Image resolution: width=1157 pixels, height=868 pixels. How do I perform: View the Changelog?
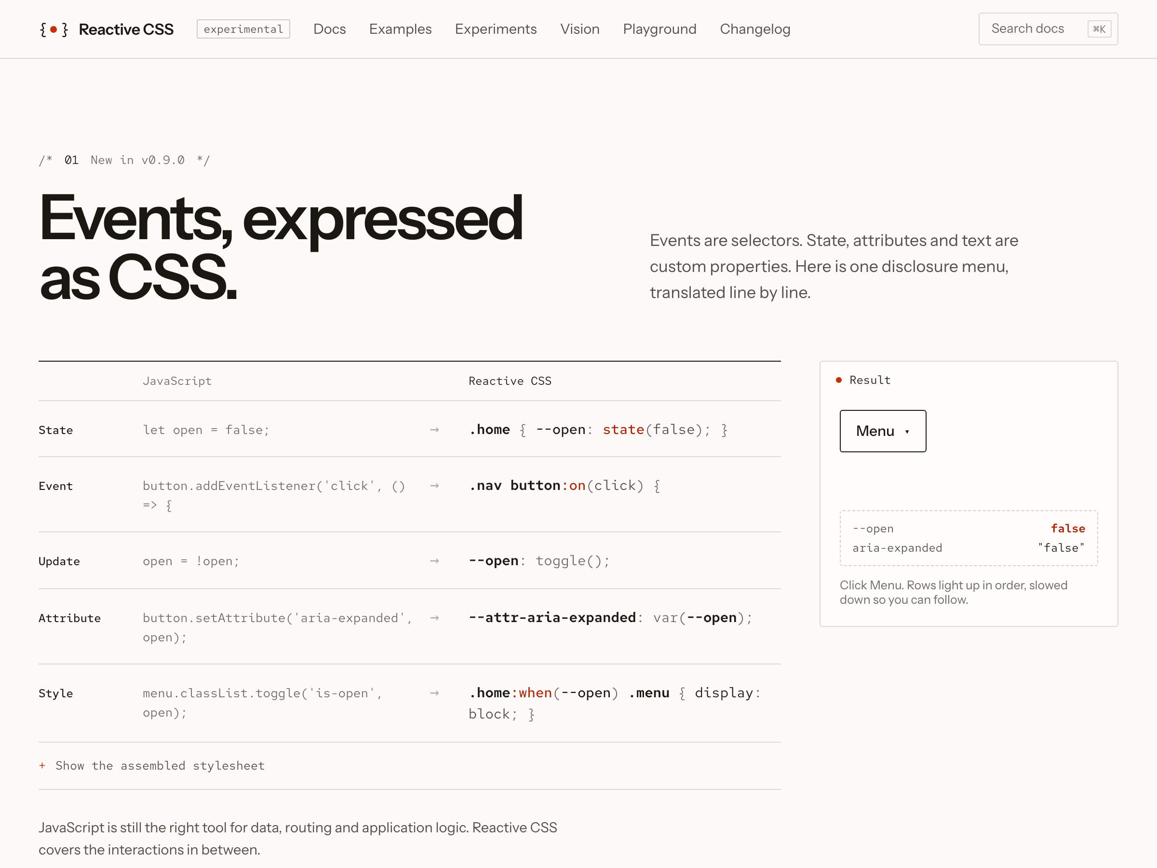click(755, 29)
